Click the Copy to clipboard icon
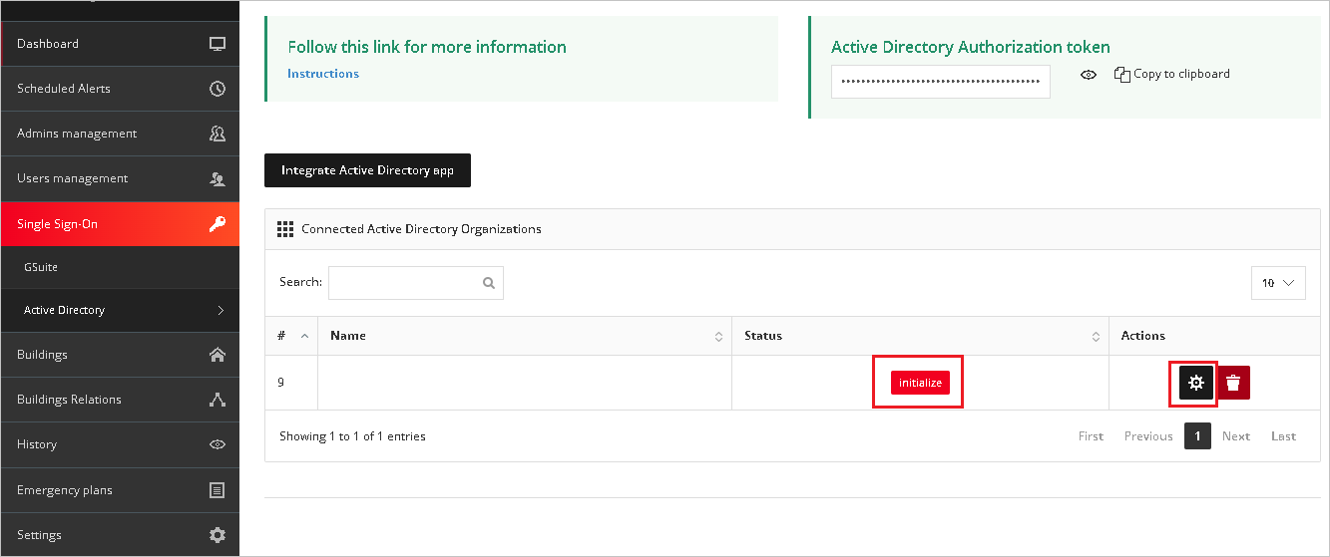Viewport: 1330px width, 557px height. click(1121, 74)
